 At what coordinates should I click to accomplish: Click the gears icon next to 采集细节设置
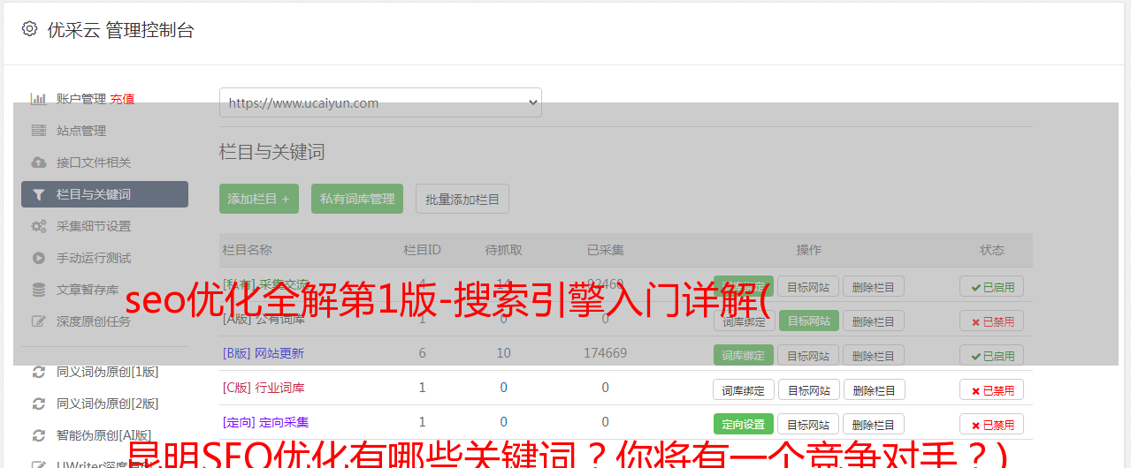pos(38,226)
